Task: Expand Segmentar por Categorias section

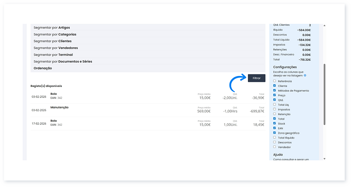Action: pyautogui.click(x=55, y=34)
